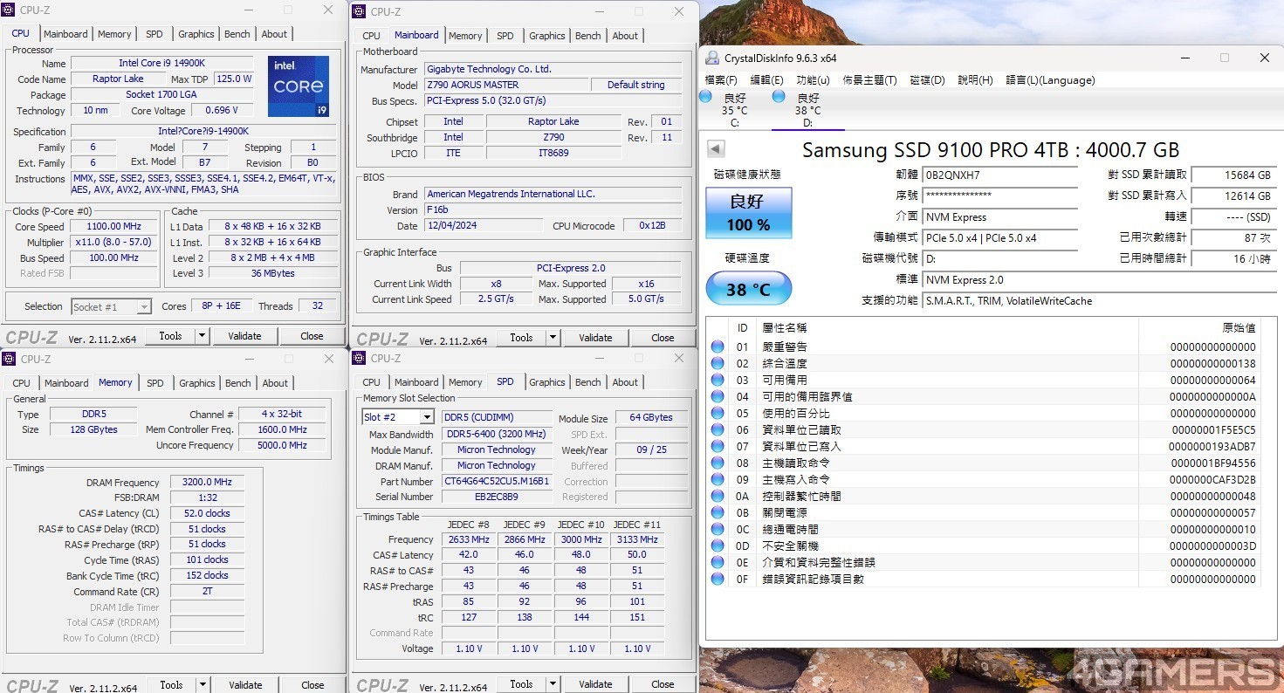Image resolution: width=1284 pixels, height=693 pixels.
Task: Click the 良好 100 % health status button
Action: 749,213
